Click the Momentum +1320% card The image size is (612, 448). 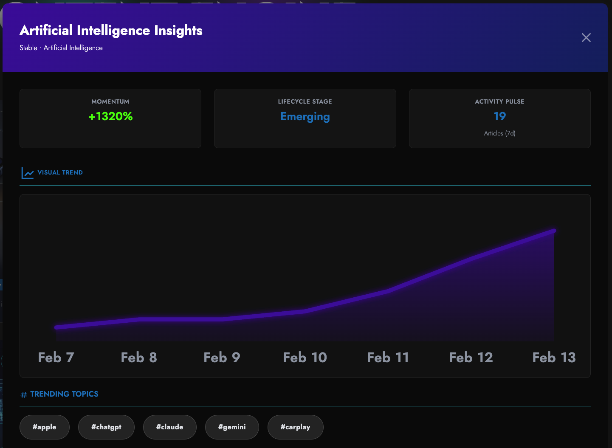[110, 118]
